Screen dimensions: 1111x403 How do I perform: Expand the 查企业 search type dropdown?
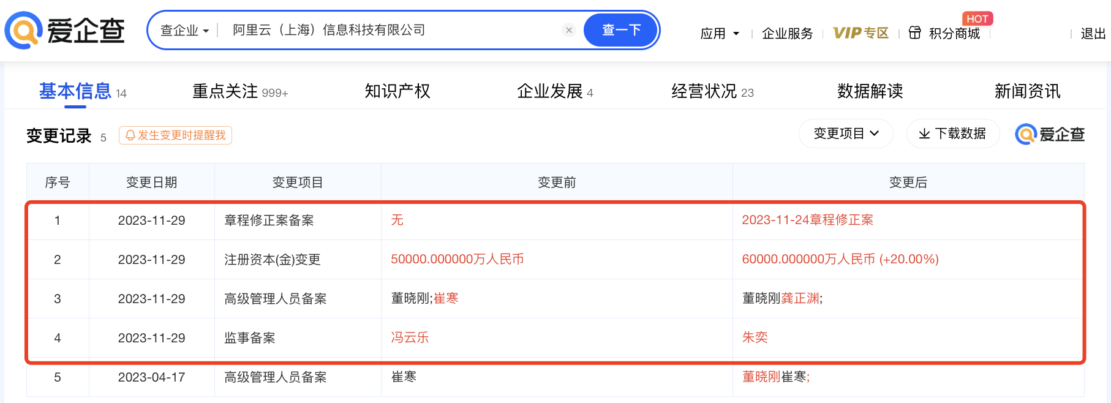click(184, 30)
